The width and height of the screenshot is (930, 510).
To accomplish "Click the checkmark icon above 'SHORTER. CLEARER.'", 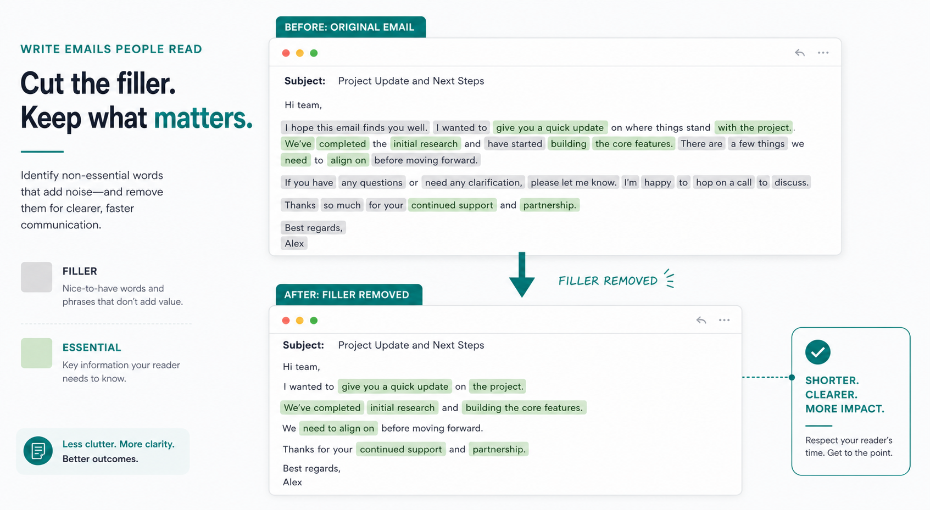I will pyautogui.click(x=817, y=352).
